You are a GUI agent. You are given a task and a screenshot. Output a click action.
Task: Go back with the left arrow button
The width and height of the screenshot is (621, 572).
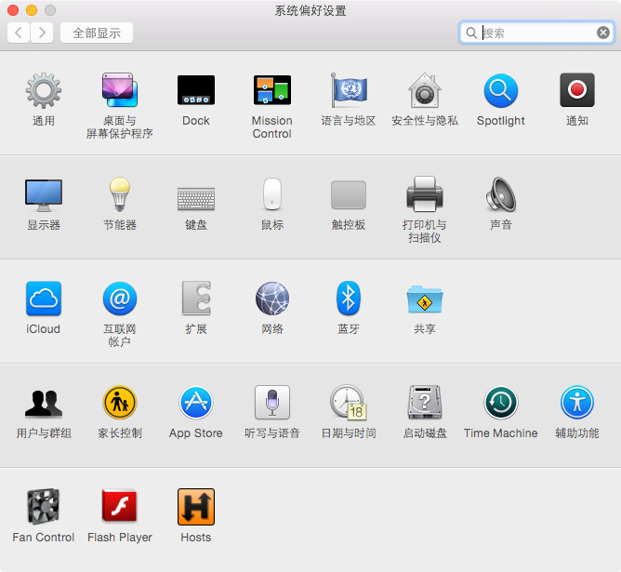pos(19,33)
